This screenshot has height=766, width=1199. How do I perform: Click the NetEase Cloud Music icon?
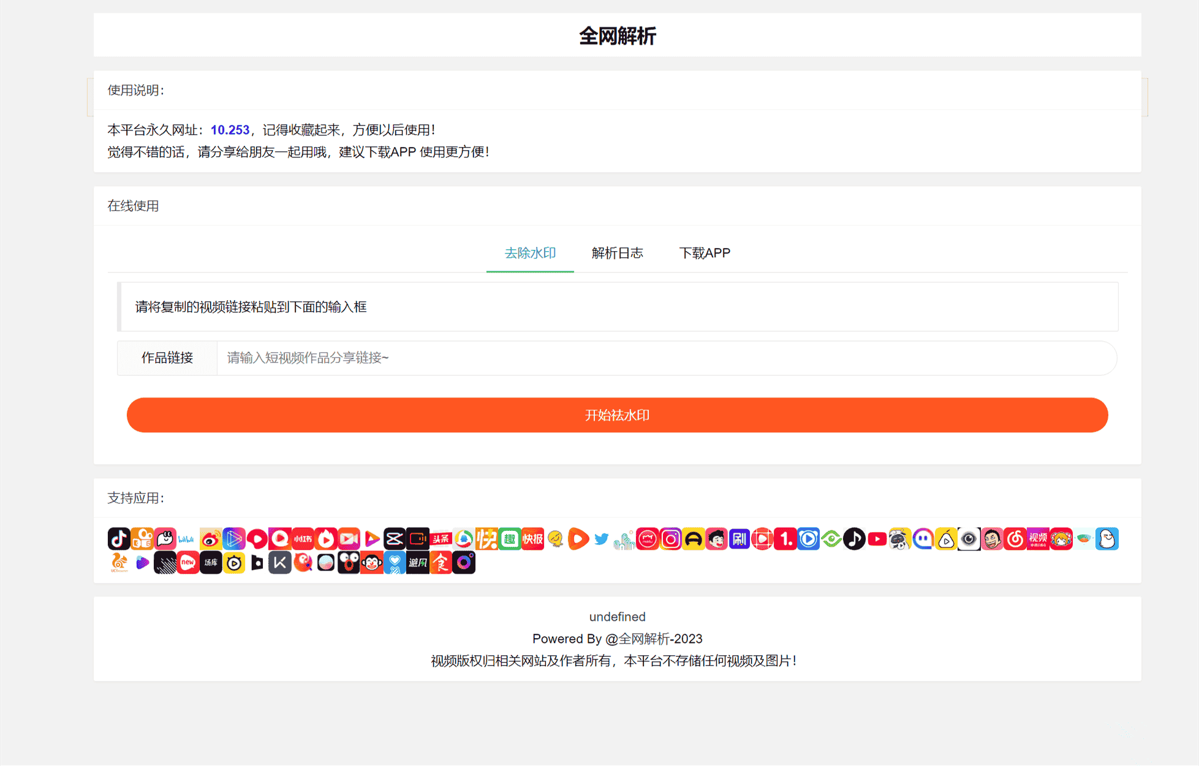tap(1015, 539)
